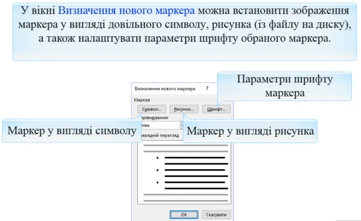This screenshot has height=221, width=361.
Task: Click the top gray line in preview
Action: click(x=185, y=145)
